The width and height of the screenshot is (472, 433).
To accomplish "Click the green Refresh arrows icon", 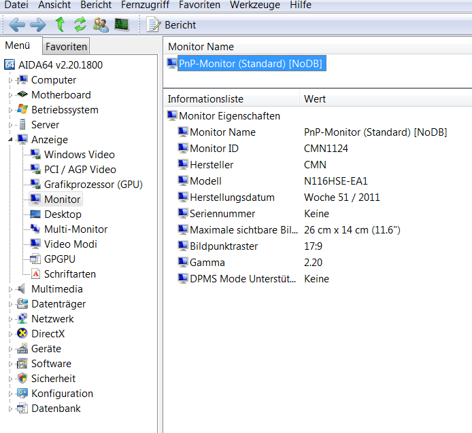I will tap(80, 24).
